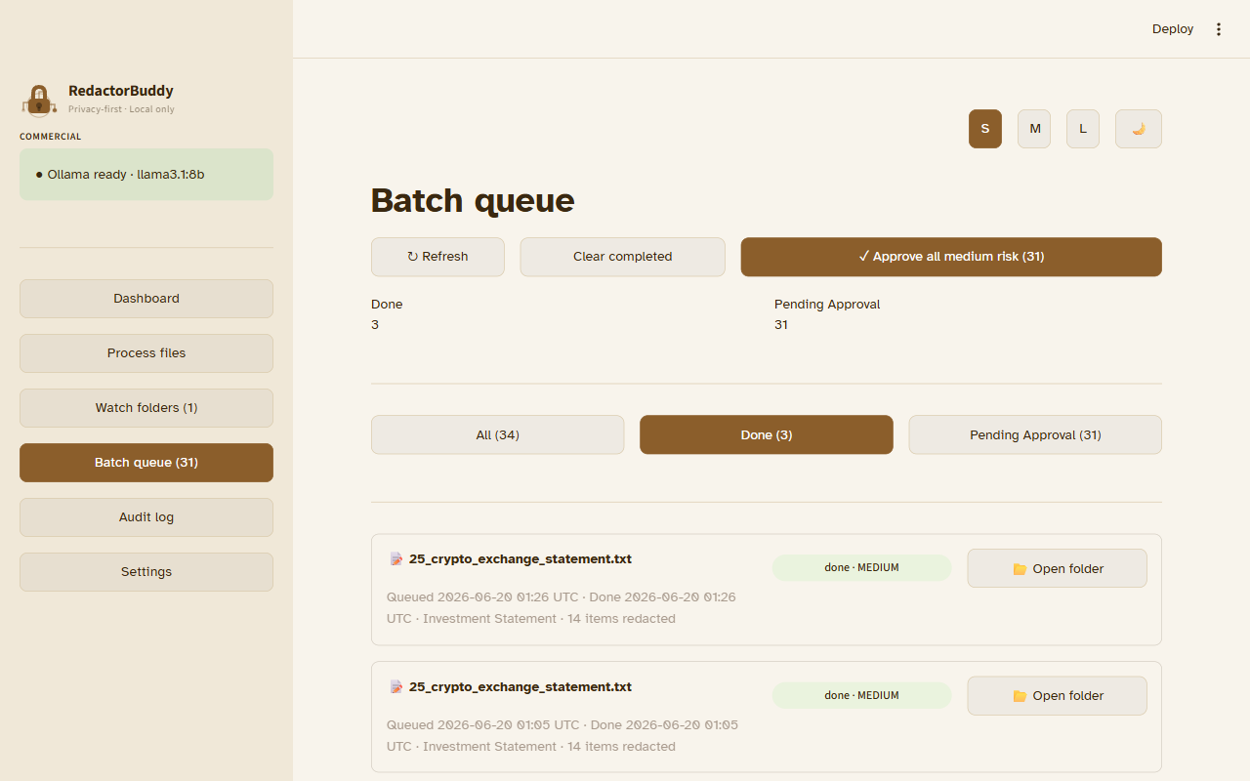Screen dimensions: 1250x781
Task: Open the Deploy menu
Action: (x=1173, y=29)
